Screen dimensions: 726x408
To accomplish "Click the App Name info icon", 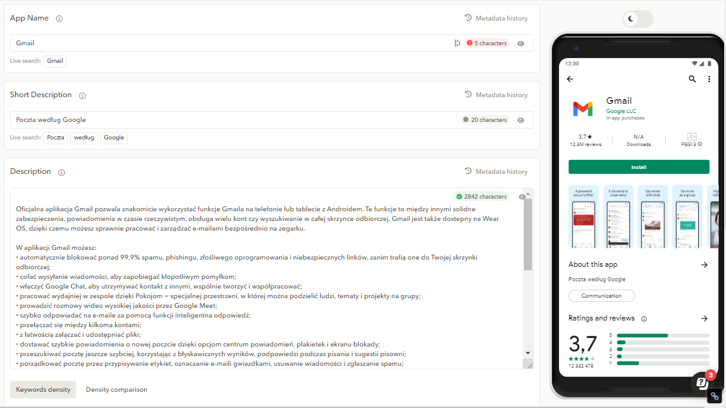I will [59, 19].
